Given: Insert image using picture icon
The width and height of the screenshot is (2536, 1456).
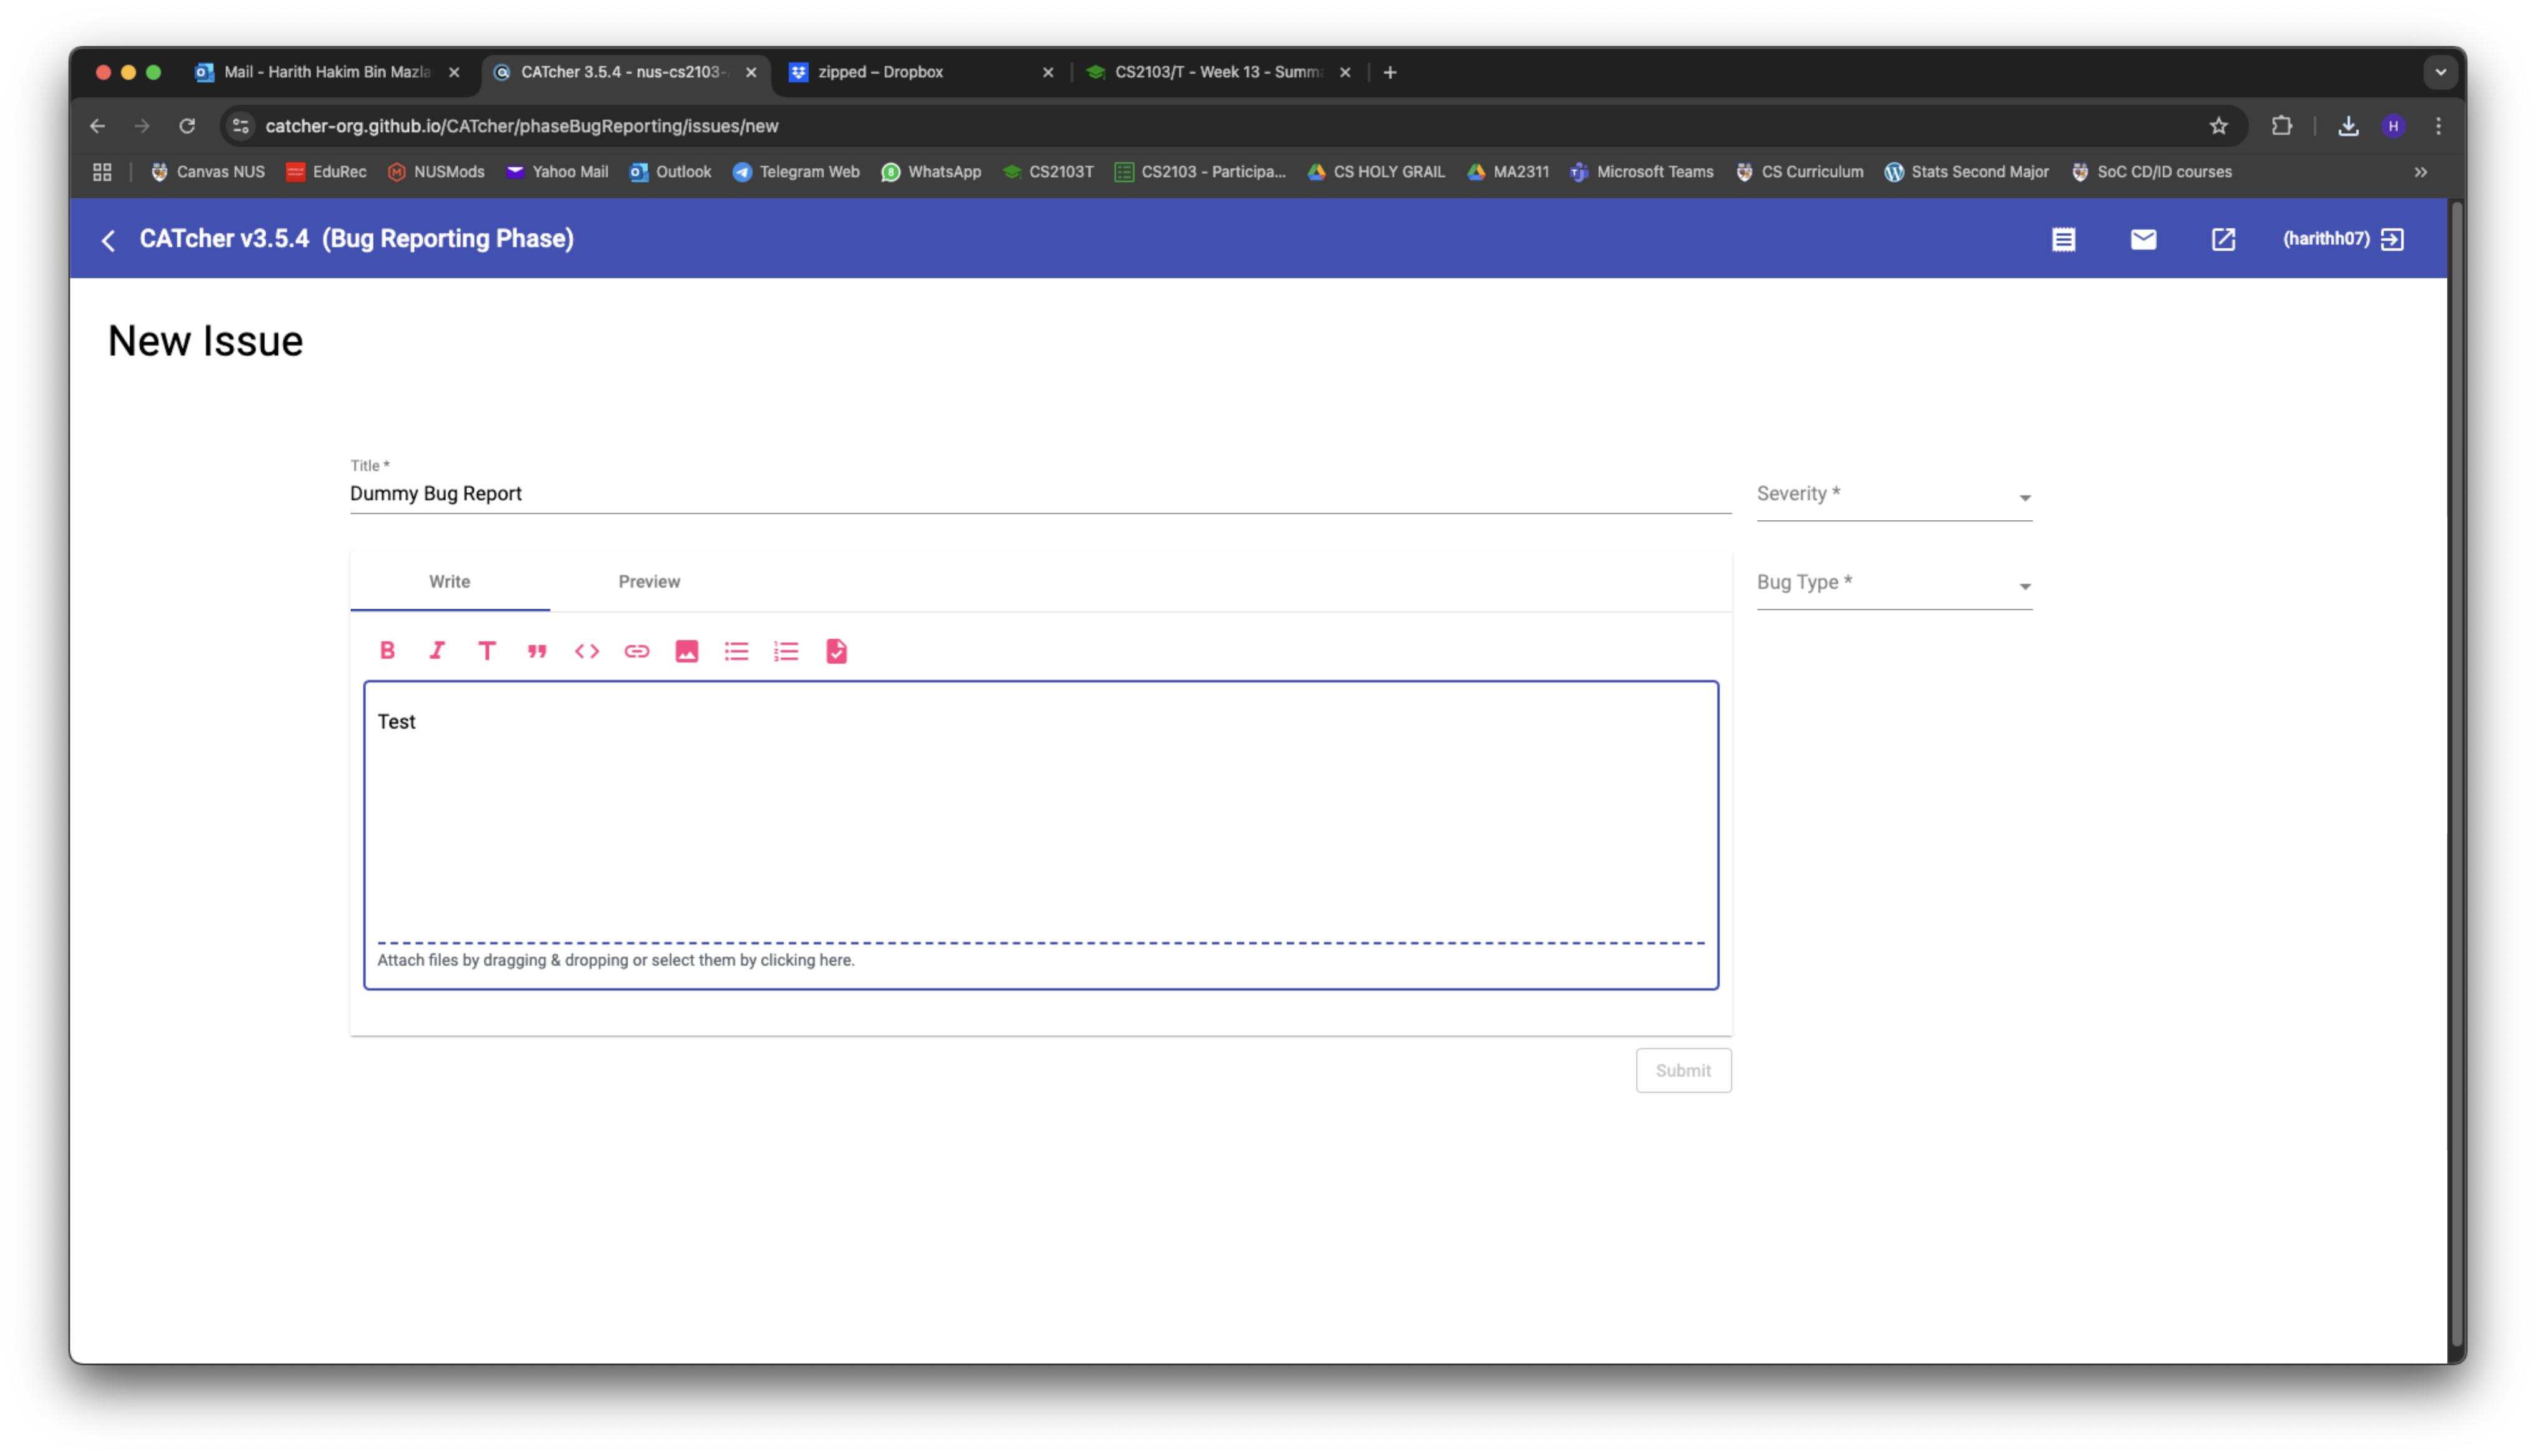Looking at the screenshot, I should click(687, 651).
